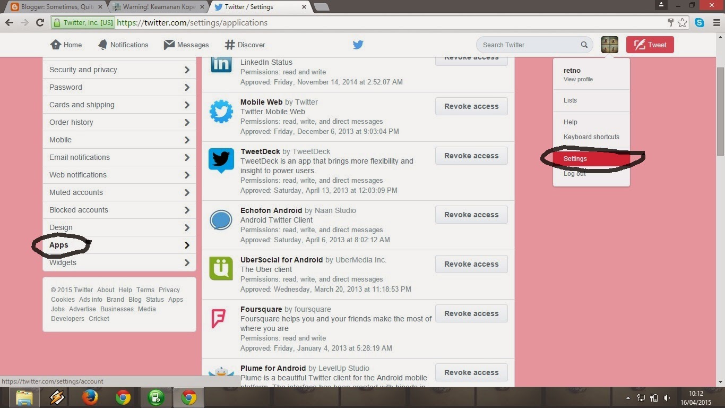The width and height of the screenshot is (725, 408).
Task: Open Messages envelope in navbar
Action: coord(186,45)
